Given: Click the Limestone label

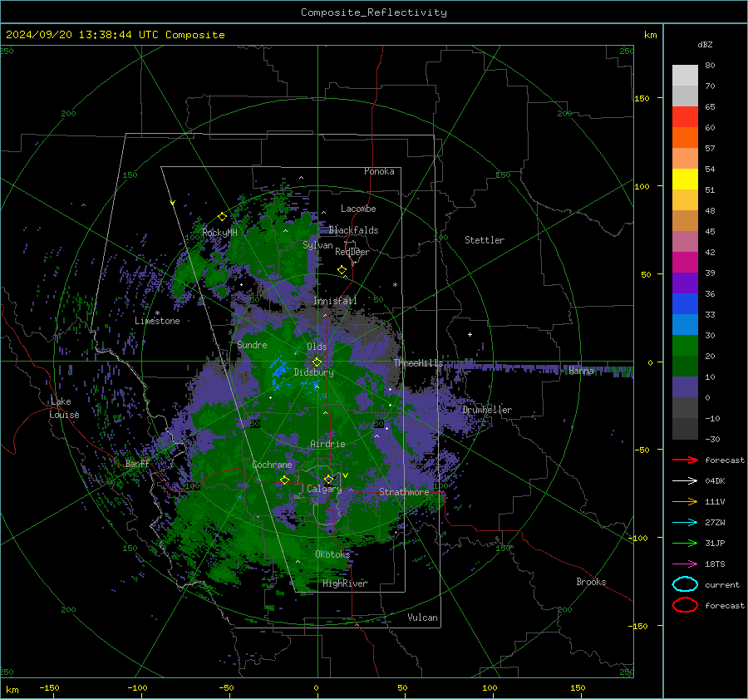Looking at the screenshot, I should (157, 321).
